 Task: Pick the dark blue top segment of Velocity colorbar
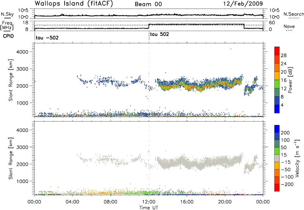[277, 129]
